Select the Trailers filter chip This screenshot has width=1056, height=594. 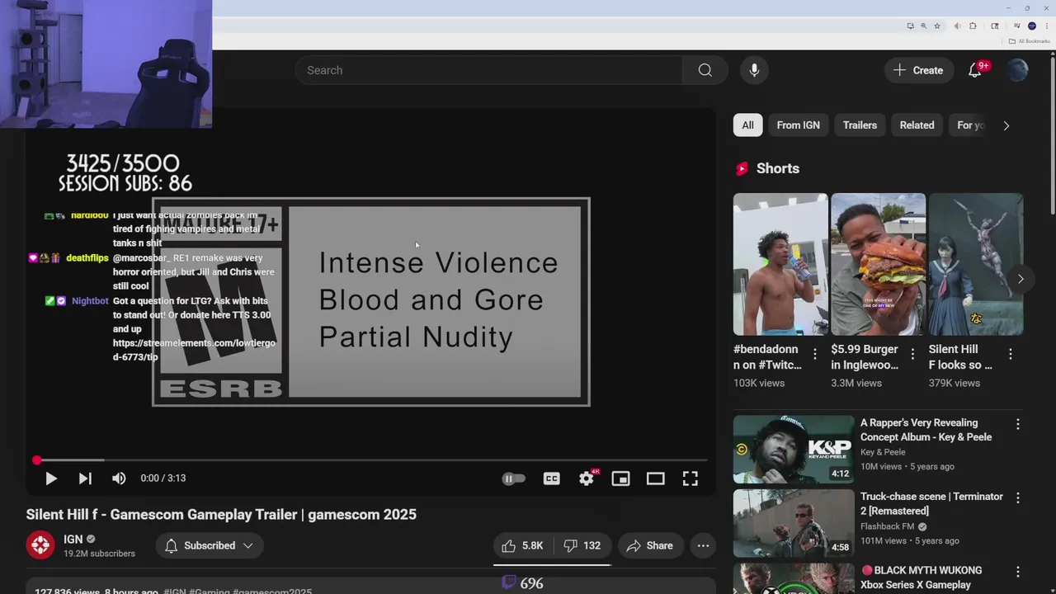click(860, 125)
